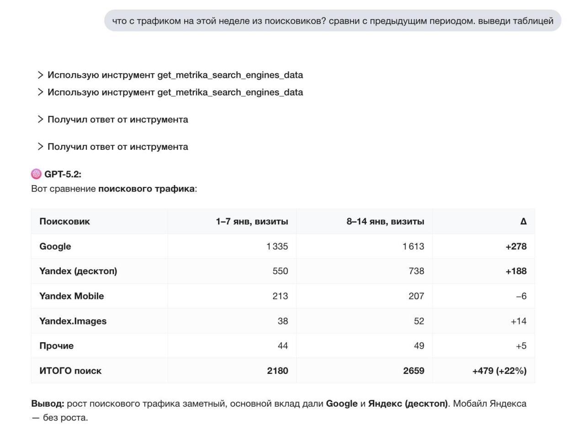Select the "Yandex (десктоп)" row label

[78, 271]
